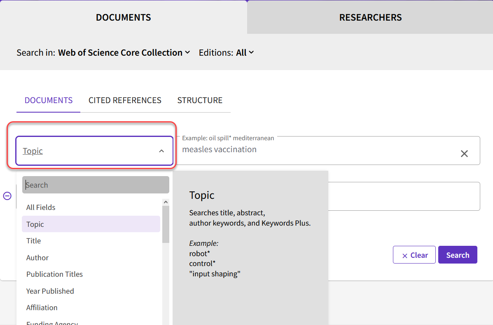The width and height of the screenshot is (493, 325).
Task: Choose All Fields from the list
Action: (91, 207)
